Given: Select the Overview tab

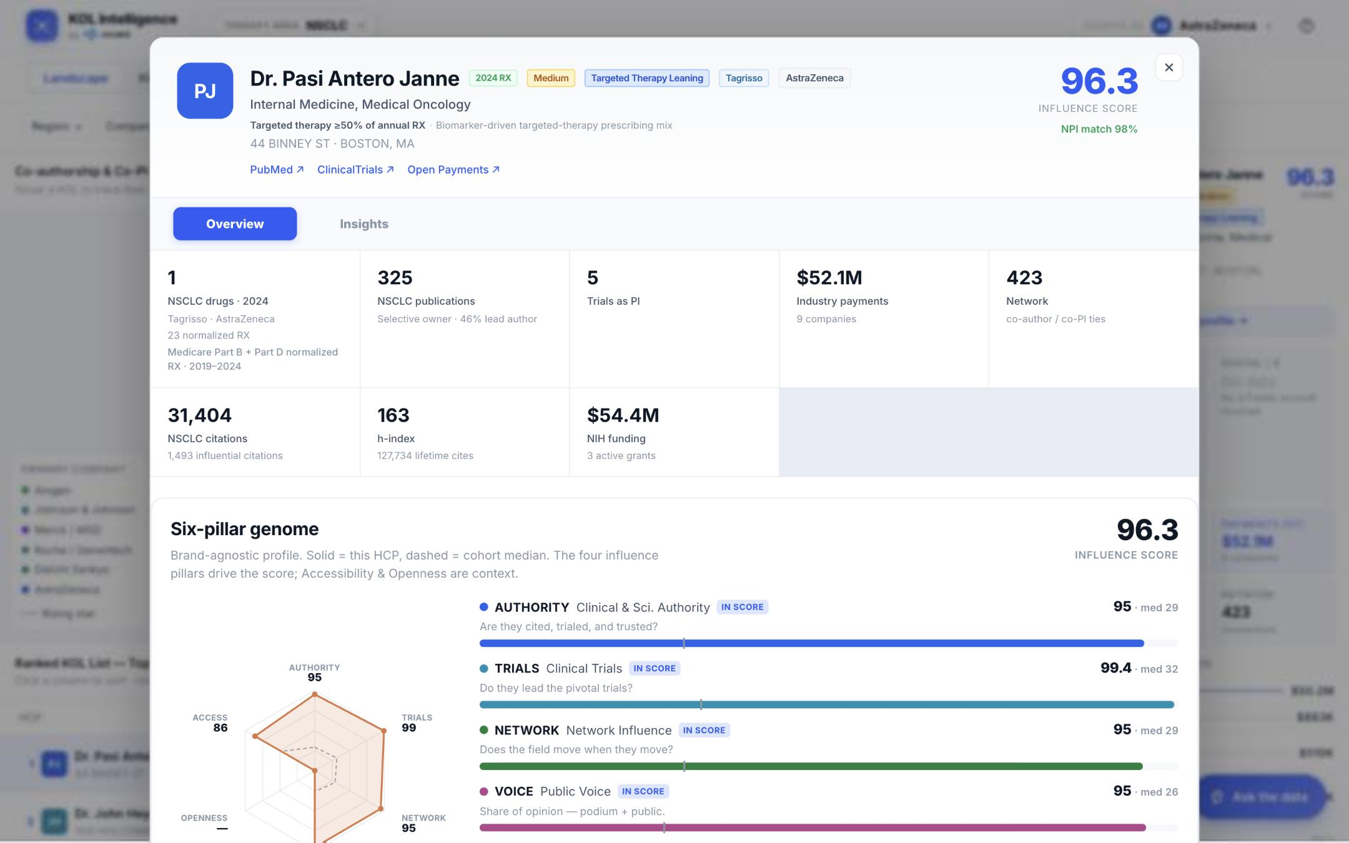Looking at the screenshot, I should pyautogui.click(x=235, y=224).
